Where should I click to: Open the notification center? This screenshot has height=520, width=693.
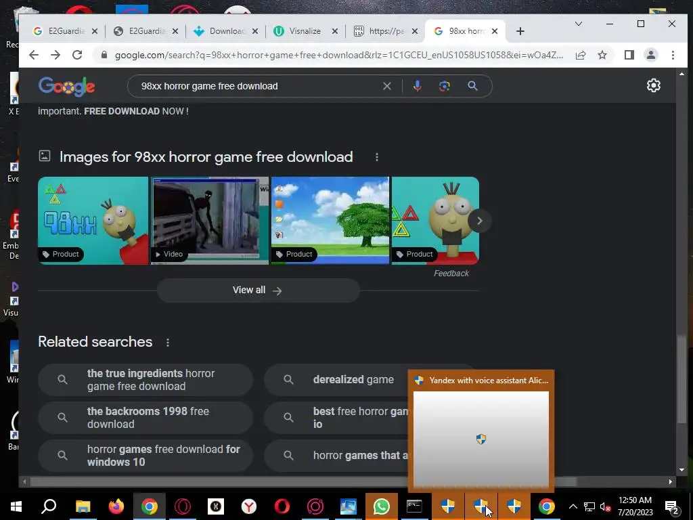point(672,506)
